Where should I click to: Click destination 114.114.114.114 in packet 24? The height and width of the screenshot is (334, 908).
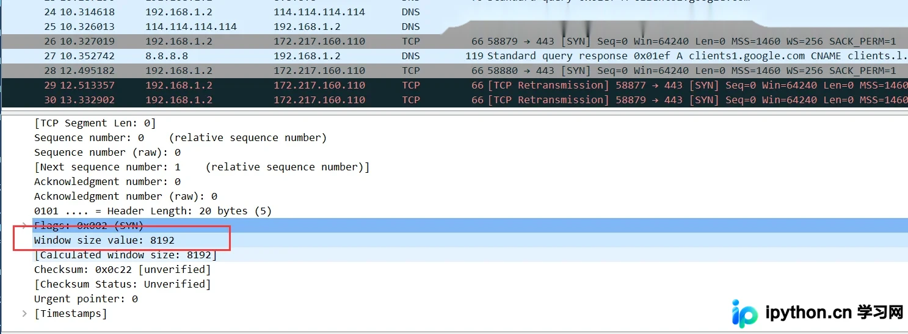[x=319, y=12]
